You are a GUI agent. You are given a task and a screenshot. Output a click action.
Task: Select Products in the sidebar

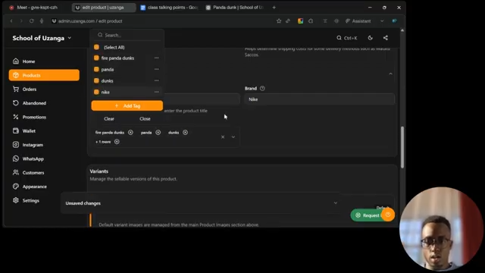[x=44, y=75]
